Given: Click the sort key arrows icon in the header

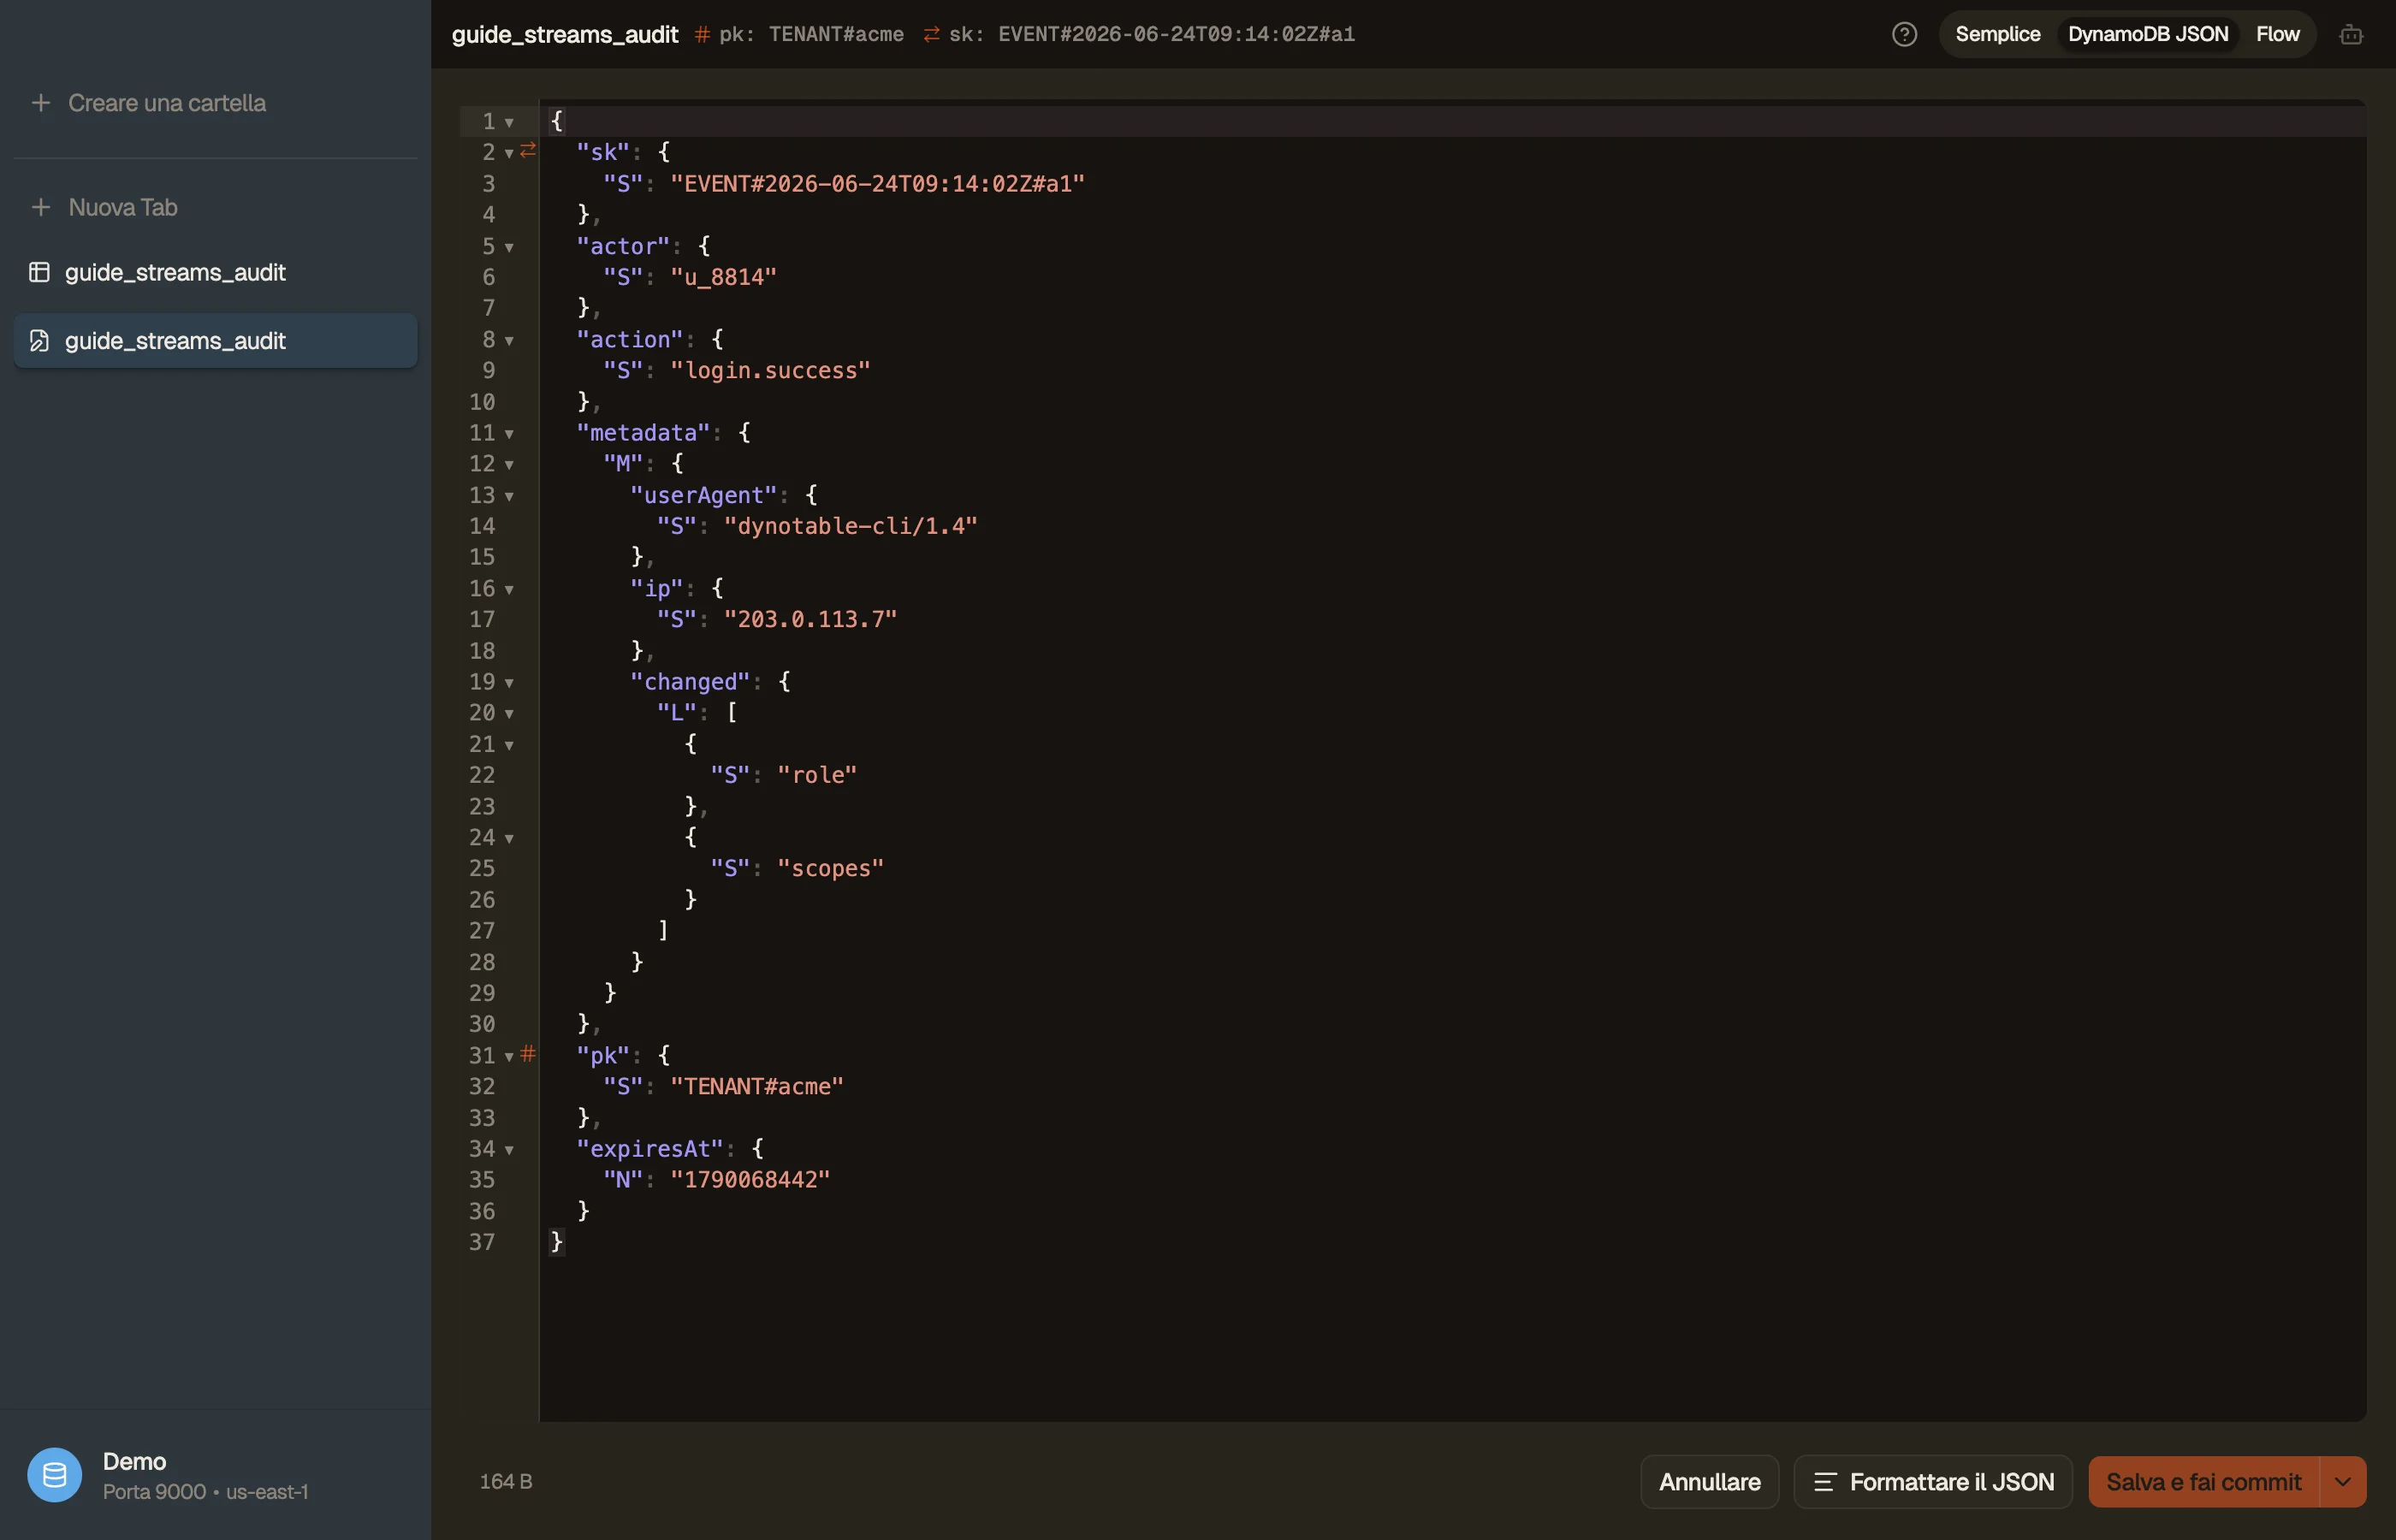Looking at the screenshot, I should (931, 35).
